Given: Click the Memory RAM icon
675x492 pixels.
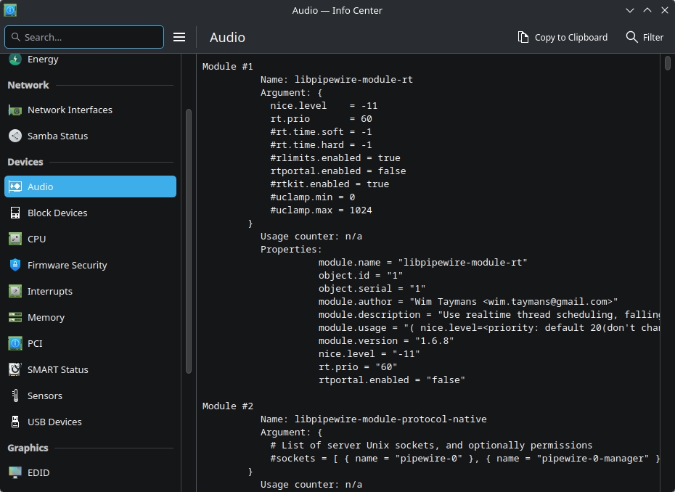Looking at the screenshot, I should point(15,317).
